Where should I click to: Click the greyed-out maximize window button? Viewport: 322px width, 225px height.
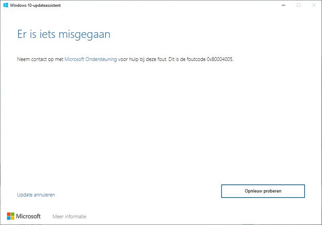[x=299, y=5]
